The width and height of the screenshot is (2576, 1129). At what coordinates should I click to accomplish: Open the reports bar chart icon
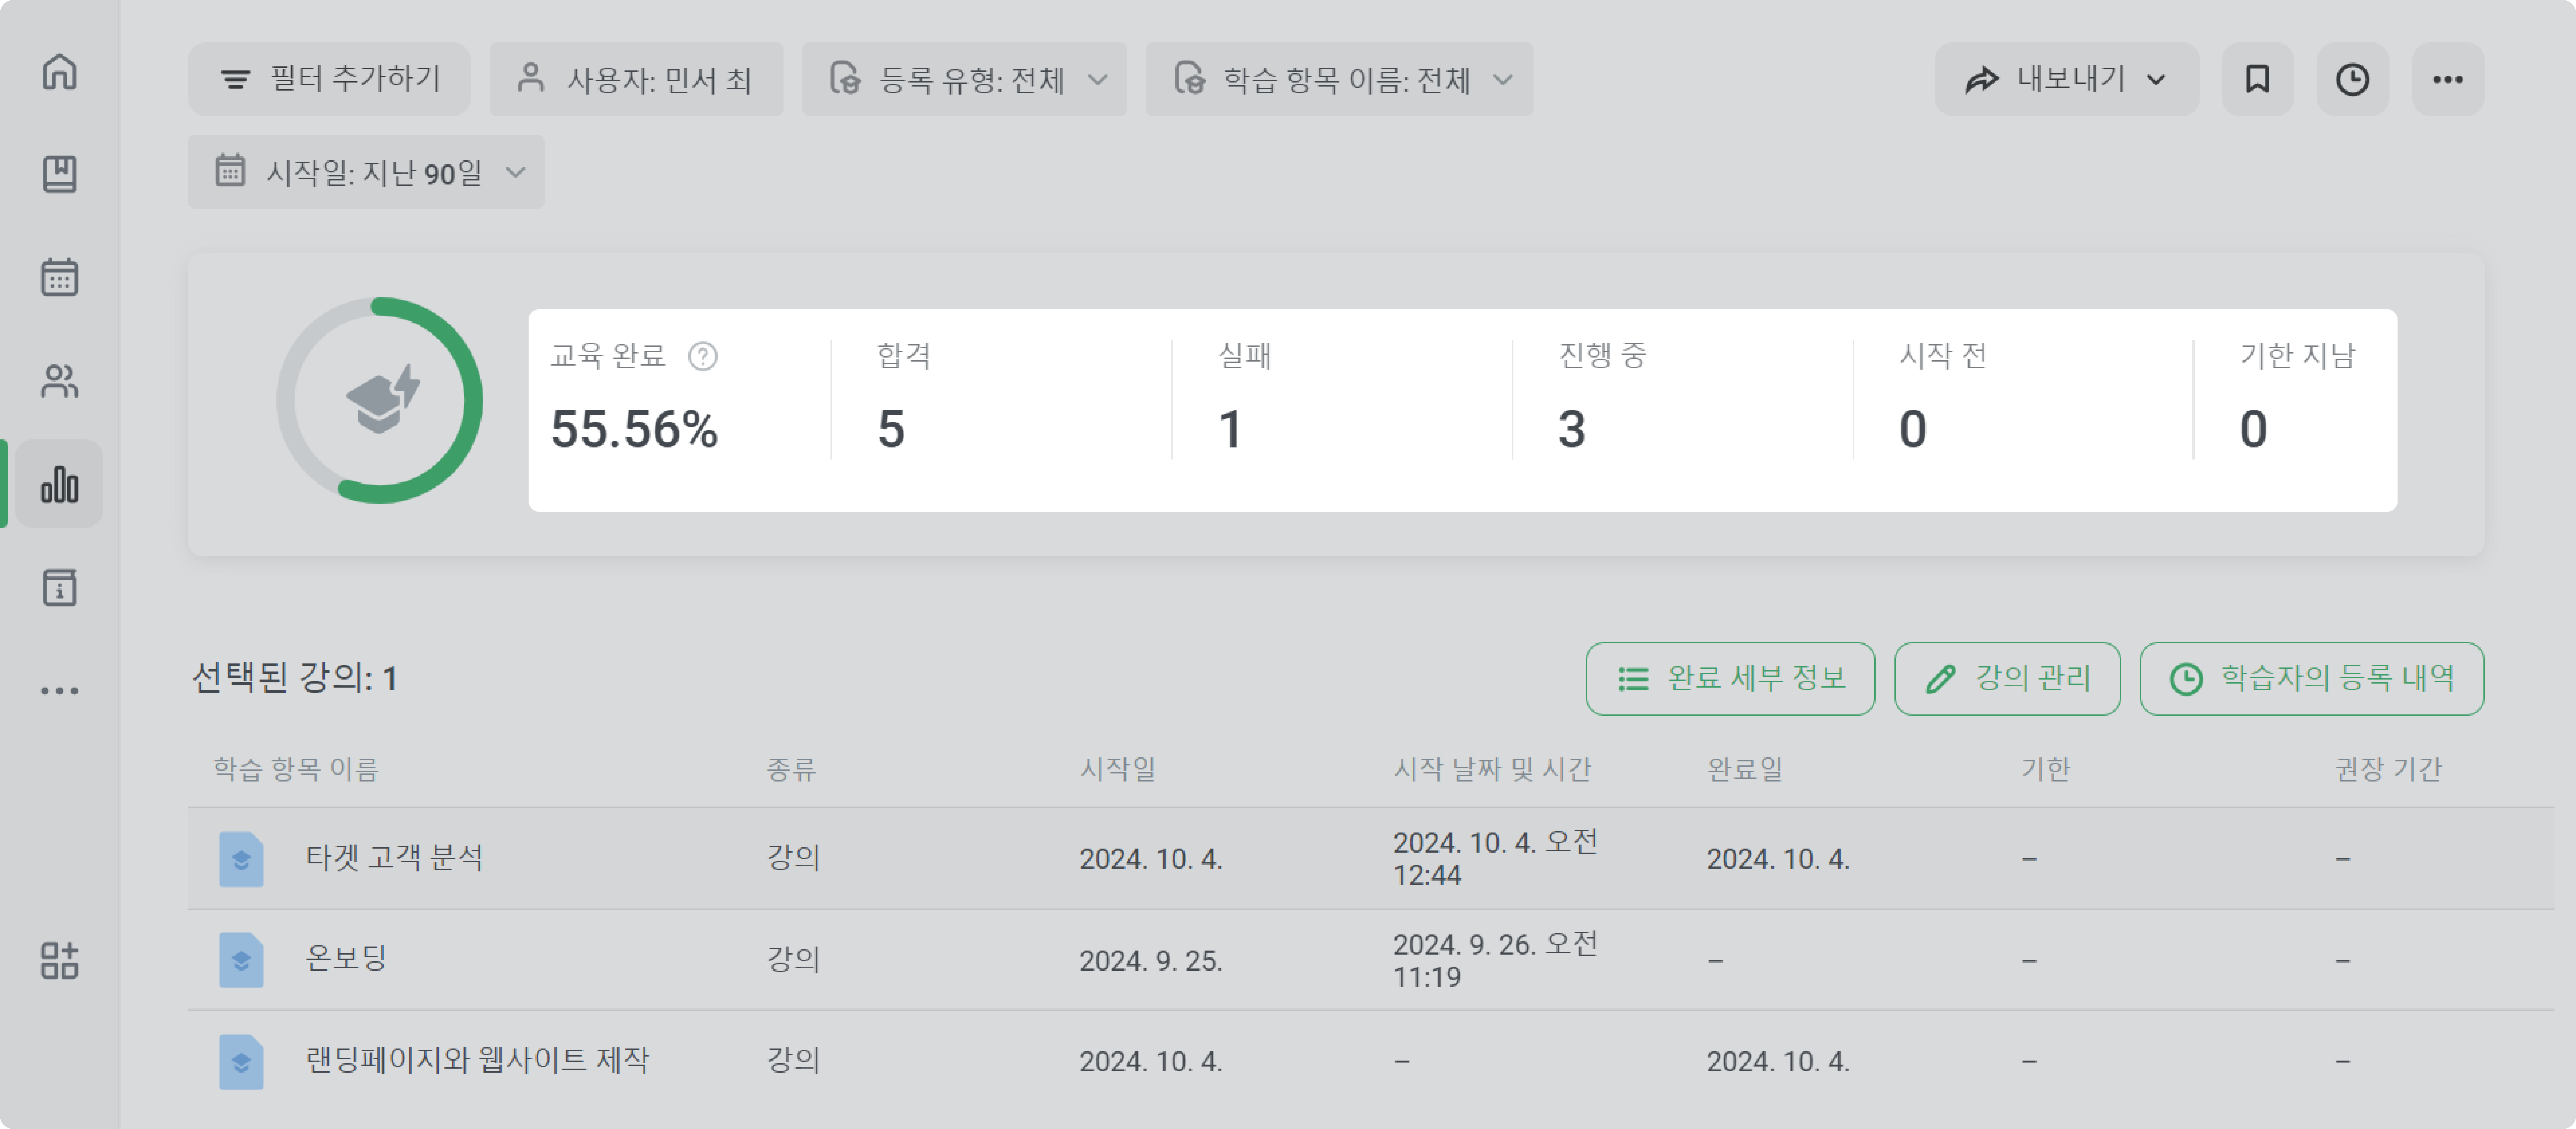[59, 484]
